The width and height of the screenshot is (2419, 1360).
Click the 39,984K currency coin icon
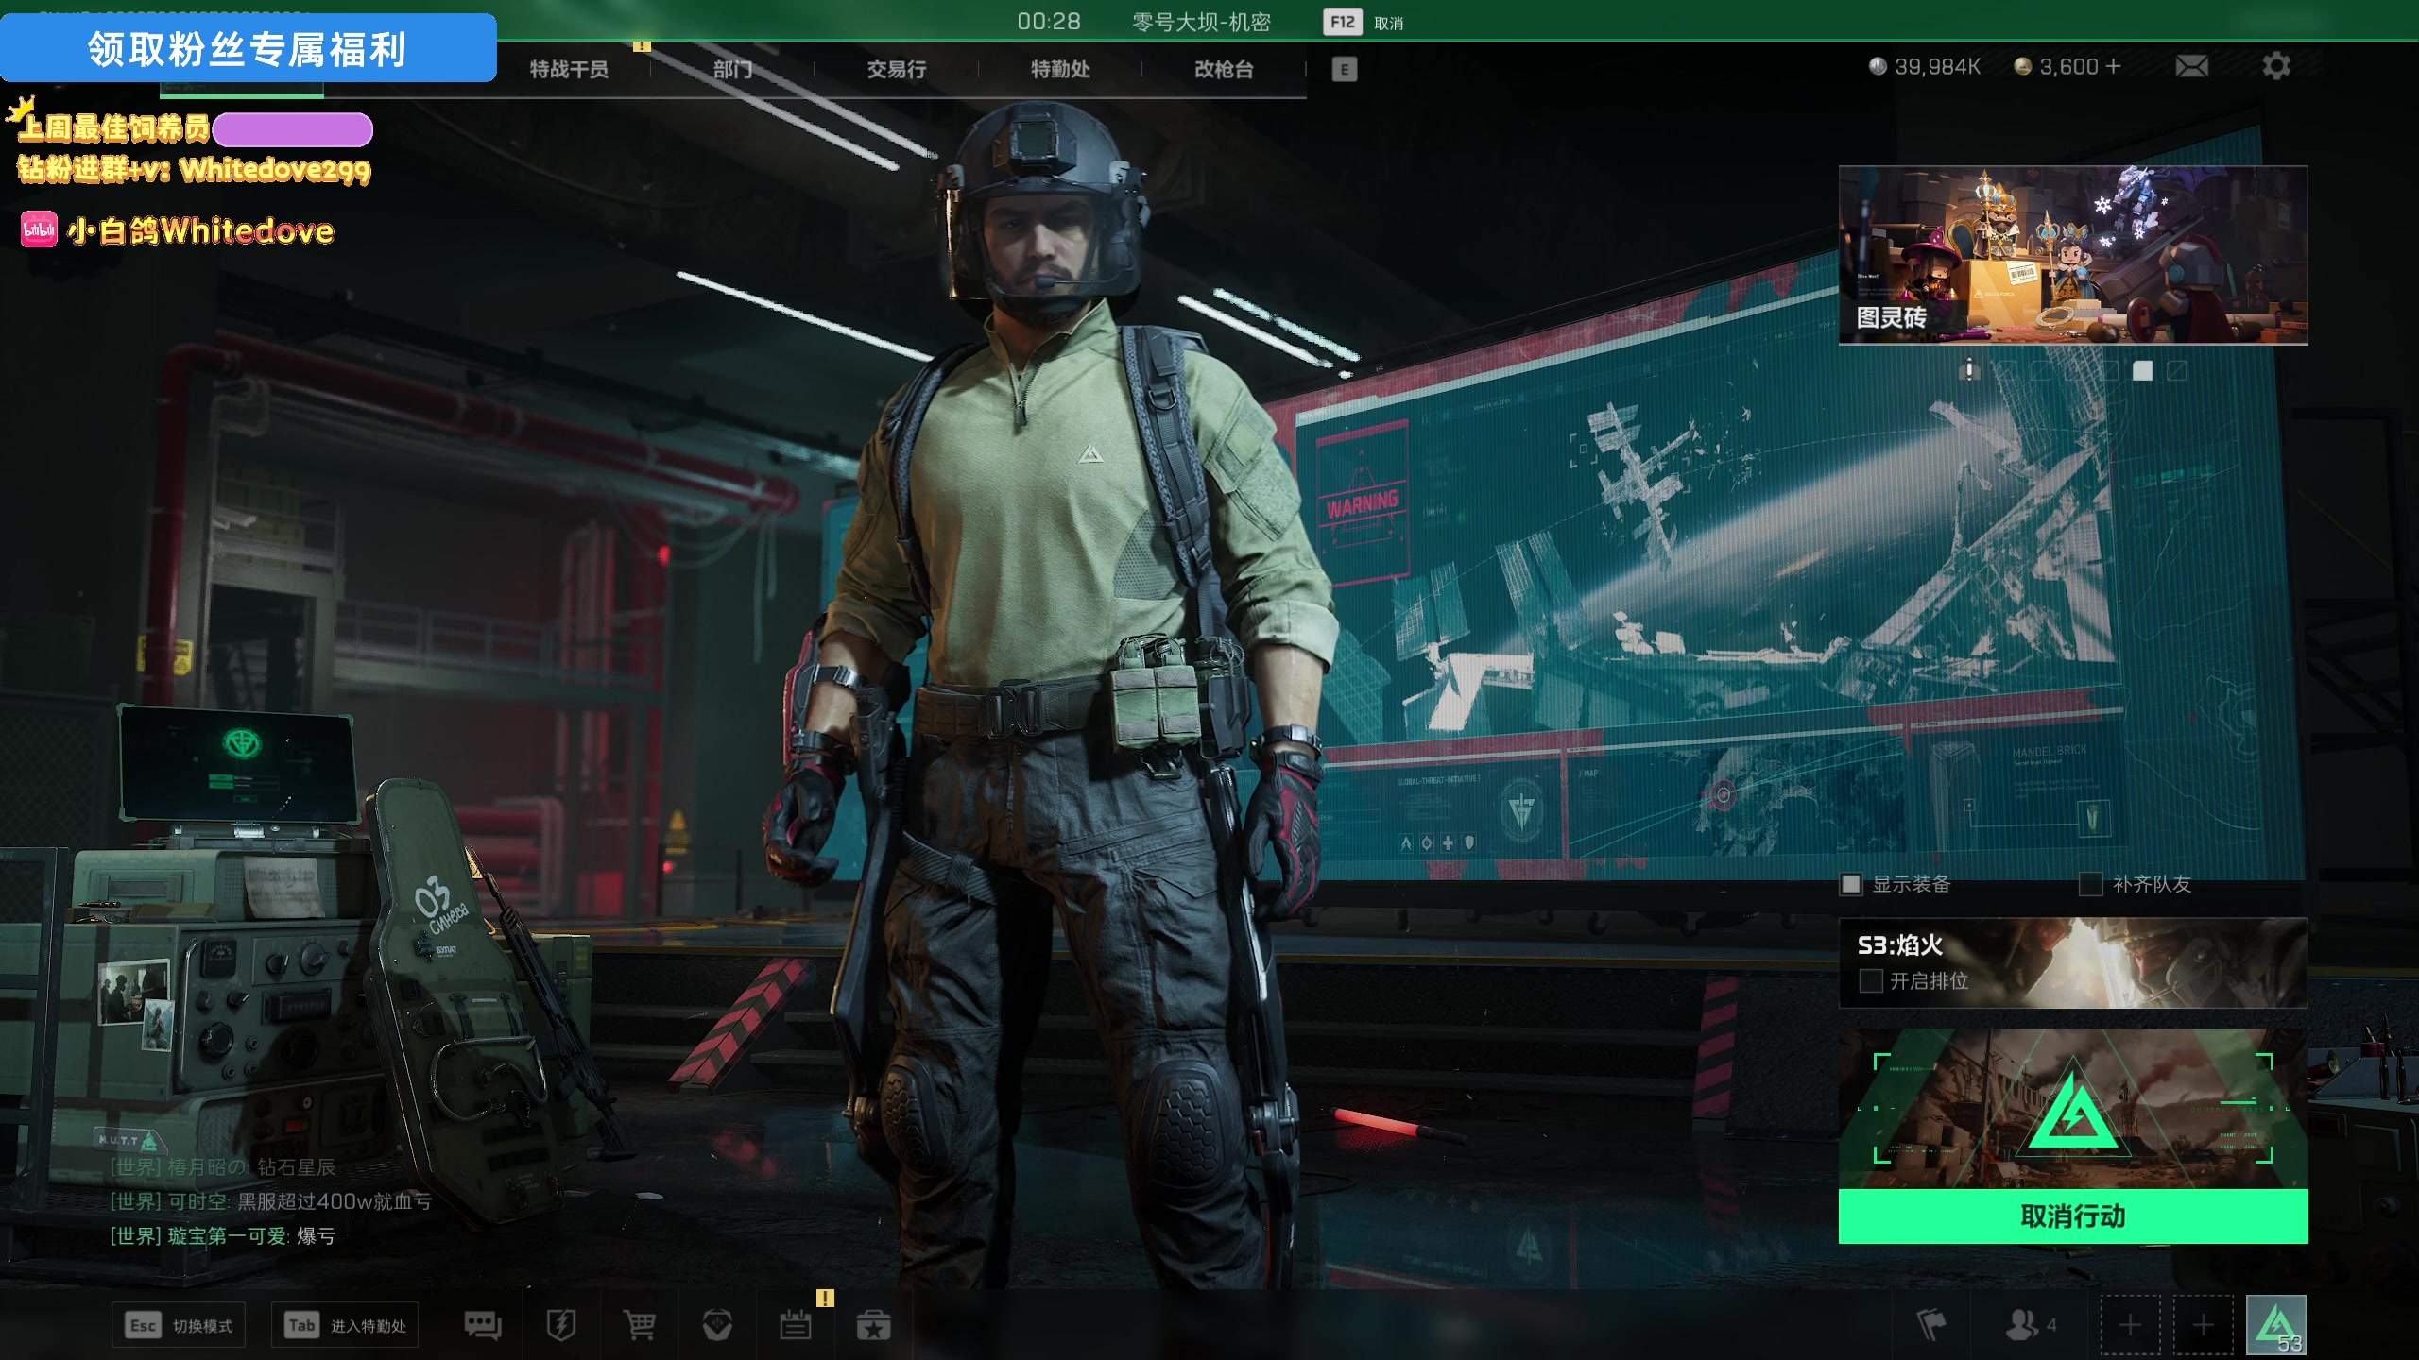[x=1878, y=66]
